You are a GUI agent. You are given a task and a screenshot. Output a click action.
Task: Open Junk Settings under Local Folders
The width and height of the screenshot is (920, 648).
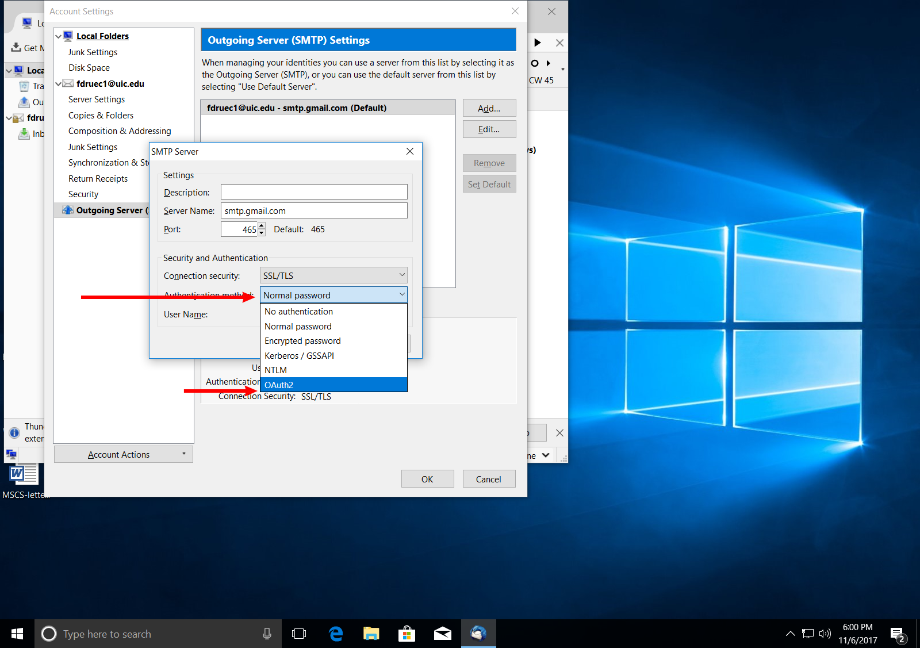click(93, 52)
